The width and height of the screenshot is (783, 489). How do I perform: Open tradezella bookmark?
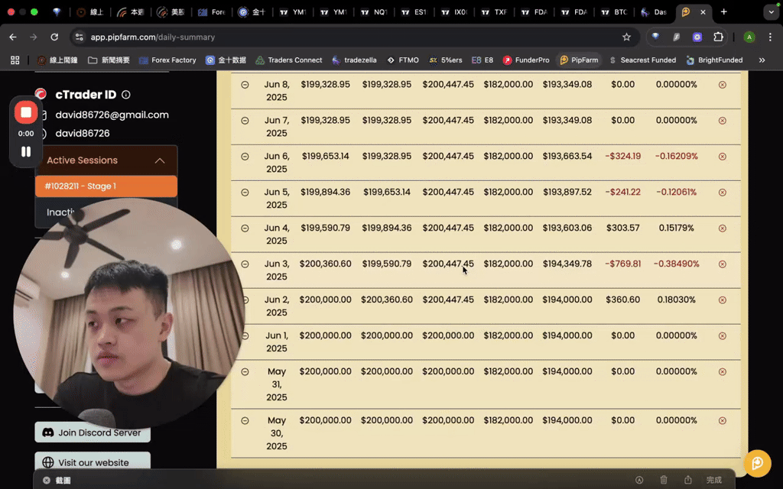pyautogui.click(x=354, y=60)
